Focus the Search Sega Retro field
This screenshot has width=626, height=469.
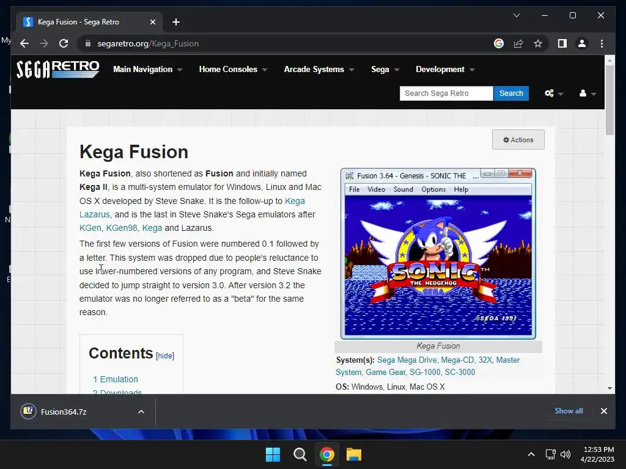pyautogui.click(x=446, y=93)
